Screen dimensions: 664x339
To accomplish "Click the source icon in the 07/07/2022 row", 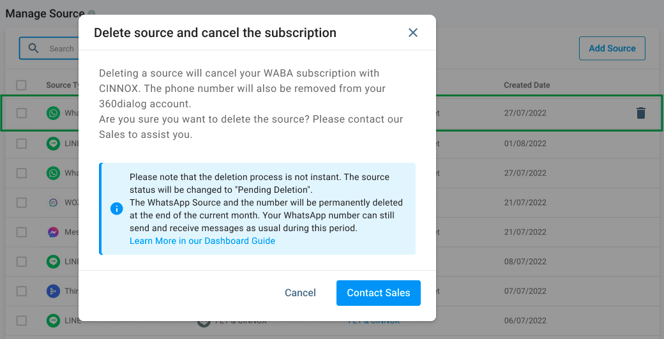I will [x=53, y=291].
